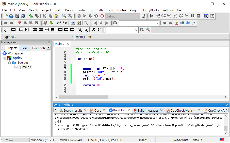
Task: Select the Workspace tree item
Action: (x=15, y=53)
